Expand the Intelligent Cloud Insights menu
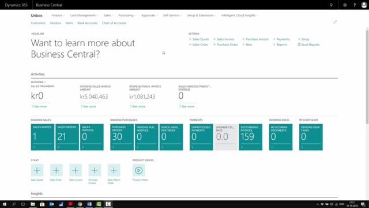The height and width of the screenshot is (208, 369). (240, 16)
